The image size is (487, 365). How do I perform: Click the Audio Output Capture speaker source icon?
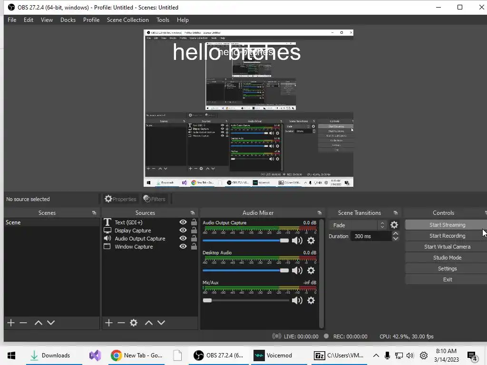(107, 239)
